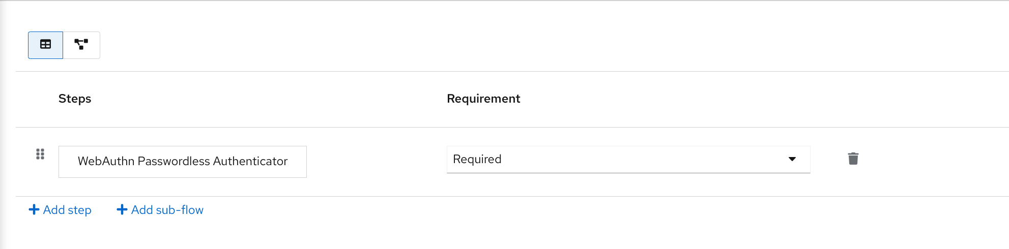This screenshot has height=249, width=1009.
Task: Click the Required text in the requirement selector
Action: click(x=477, y=160)
